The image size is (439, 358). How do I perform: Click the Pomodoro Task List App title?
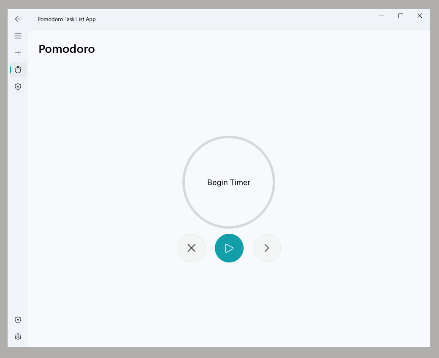coord(67,19)
